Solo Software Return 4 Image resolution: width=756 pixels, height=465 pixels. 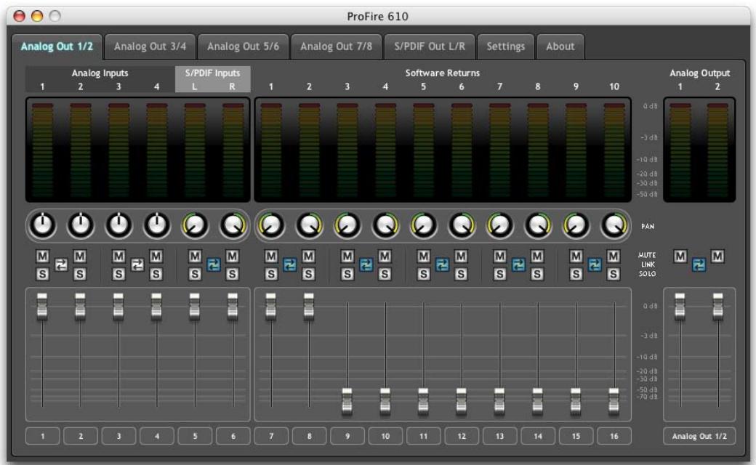(x=385, y=274)
